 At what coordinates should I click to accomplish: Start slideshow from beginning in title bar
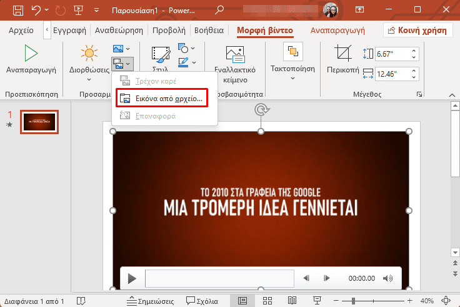point(78,10)
